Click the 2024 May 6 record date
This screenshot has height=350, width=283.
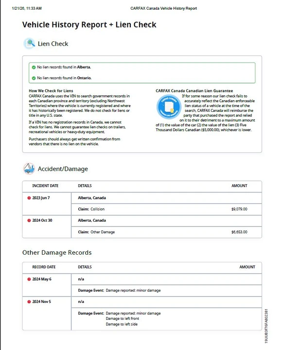(x=42, y=279)
